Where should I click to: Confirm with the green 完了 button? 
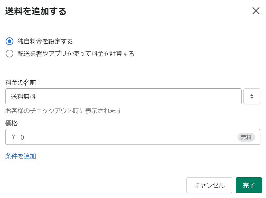point(249,185)
